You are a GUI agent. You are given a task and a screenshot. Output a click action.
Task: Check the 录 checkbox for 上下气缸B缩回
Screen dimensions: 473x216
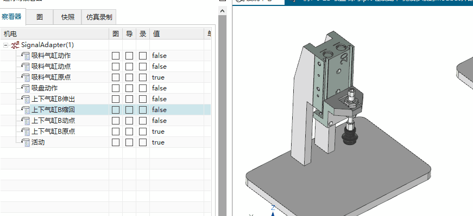(x=143, y=110)
